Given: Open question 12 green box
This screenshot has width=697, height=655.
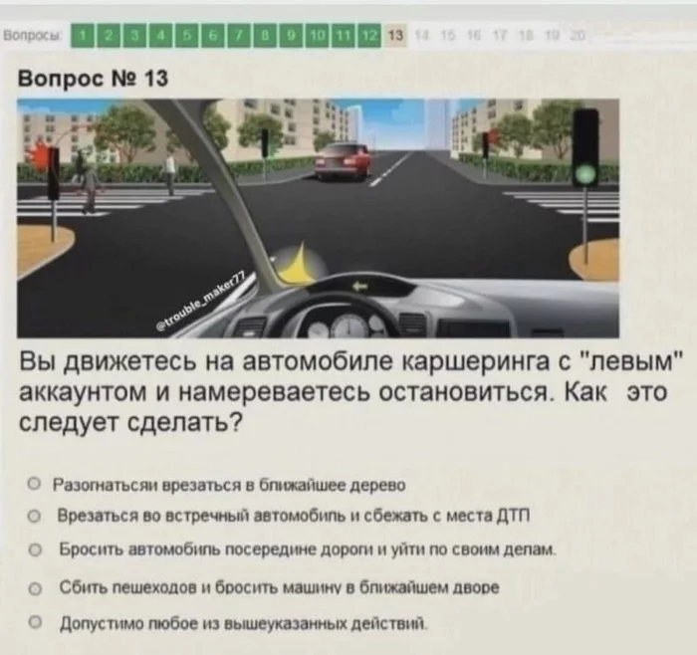Looking at the screenshot, I should tap(369, 36).
